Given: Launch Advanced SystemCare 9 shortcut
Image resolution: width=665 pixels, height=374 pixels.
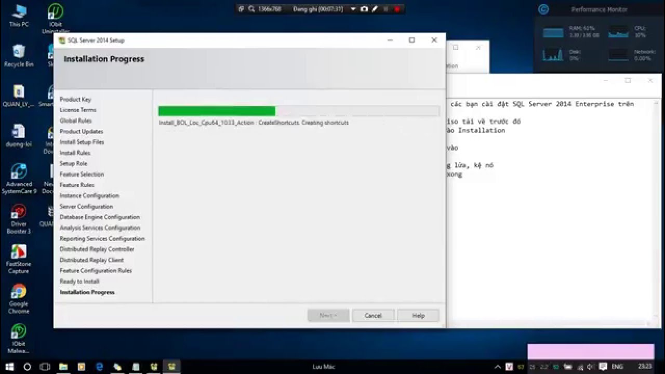Looking at the screenshot, I should tap(19, 179).
